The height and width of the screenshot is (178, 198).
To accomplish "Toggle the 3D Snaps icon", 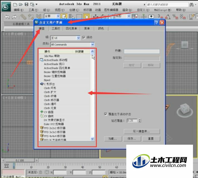I will coord(160,17).
